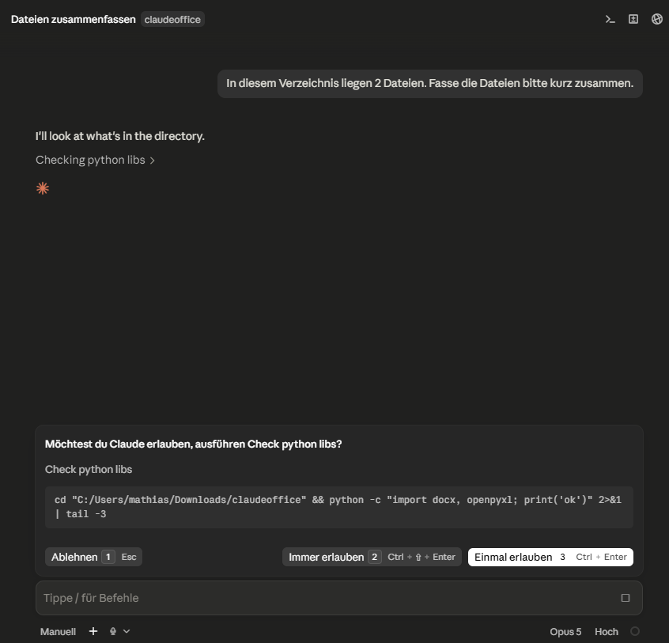Click into the Tippe / für Befehle input
Image resolution: width=669 pixels, height=643 pixels.
point(338,598)
